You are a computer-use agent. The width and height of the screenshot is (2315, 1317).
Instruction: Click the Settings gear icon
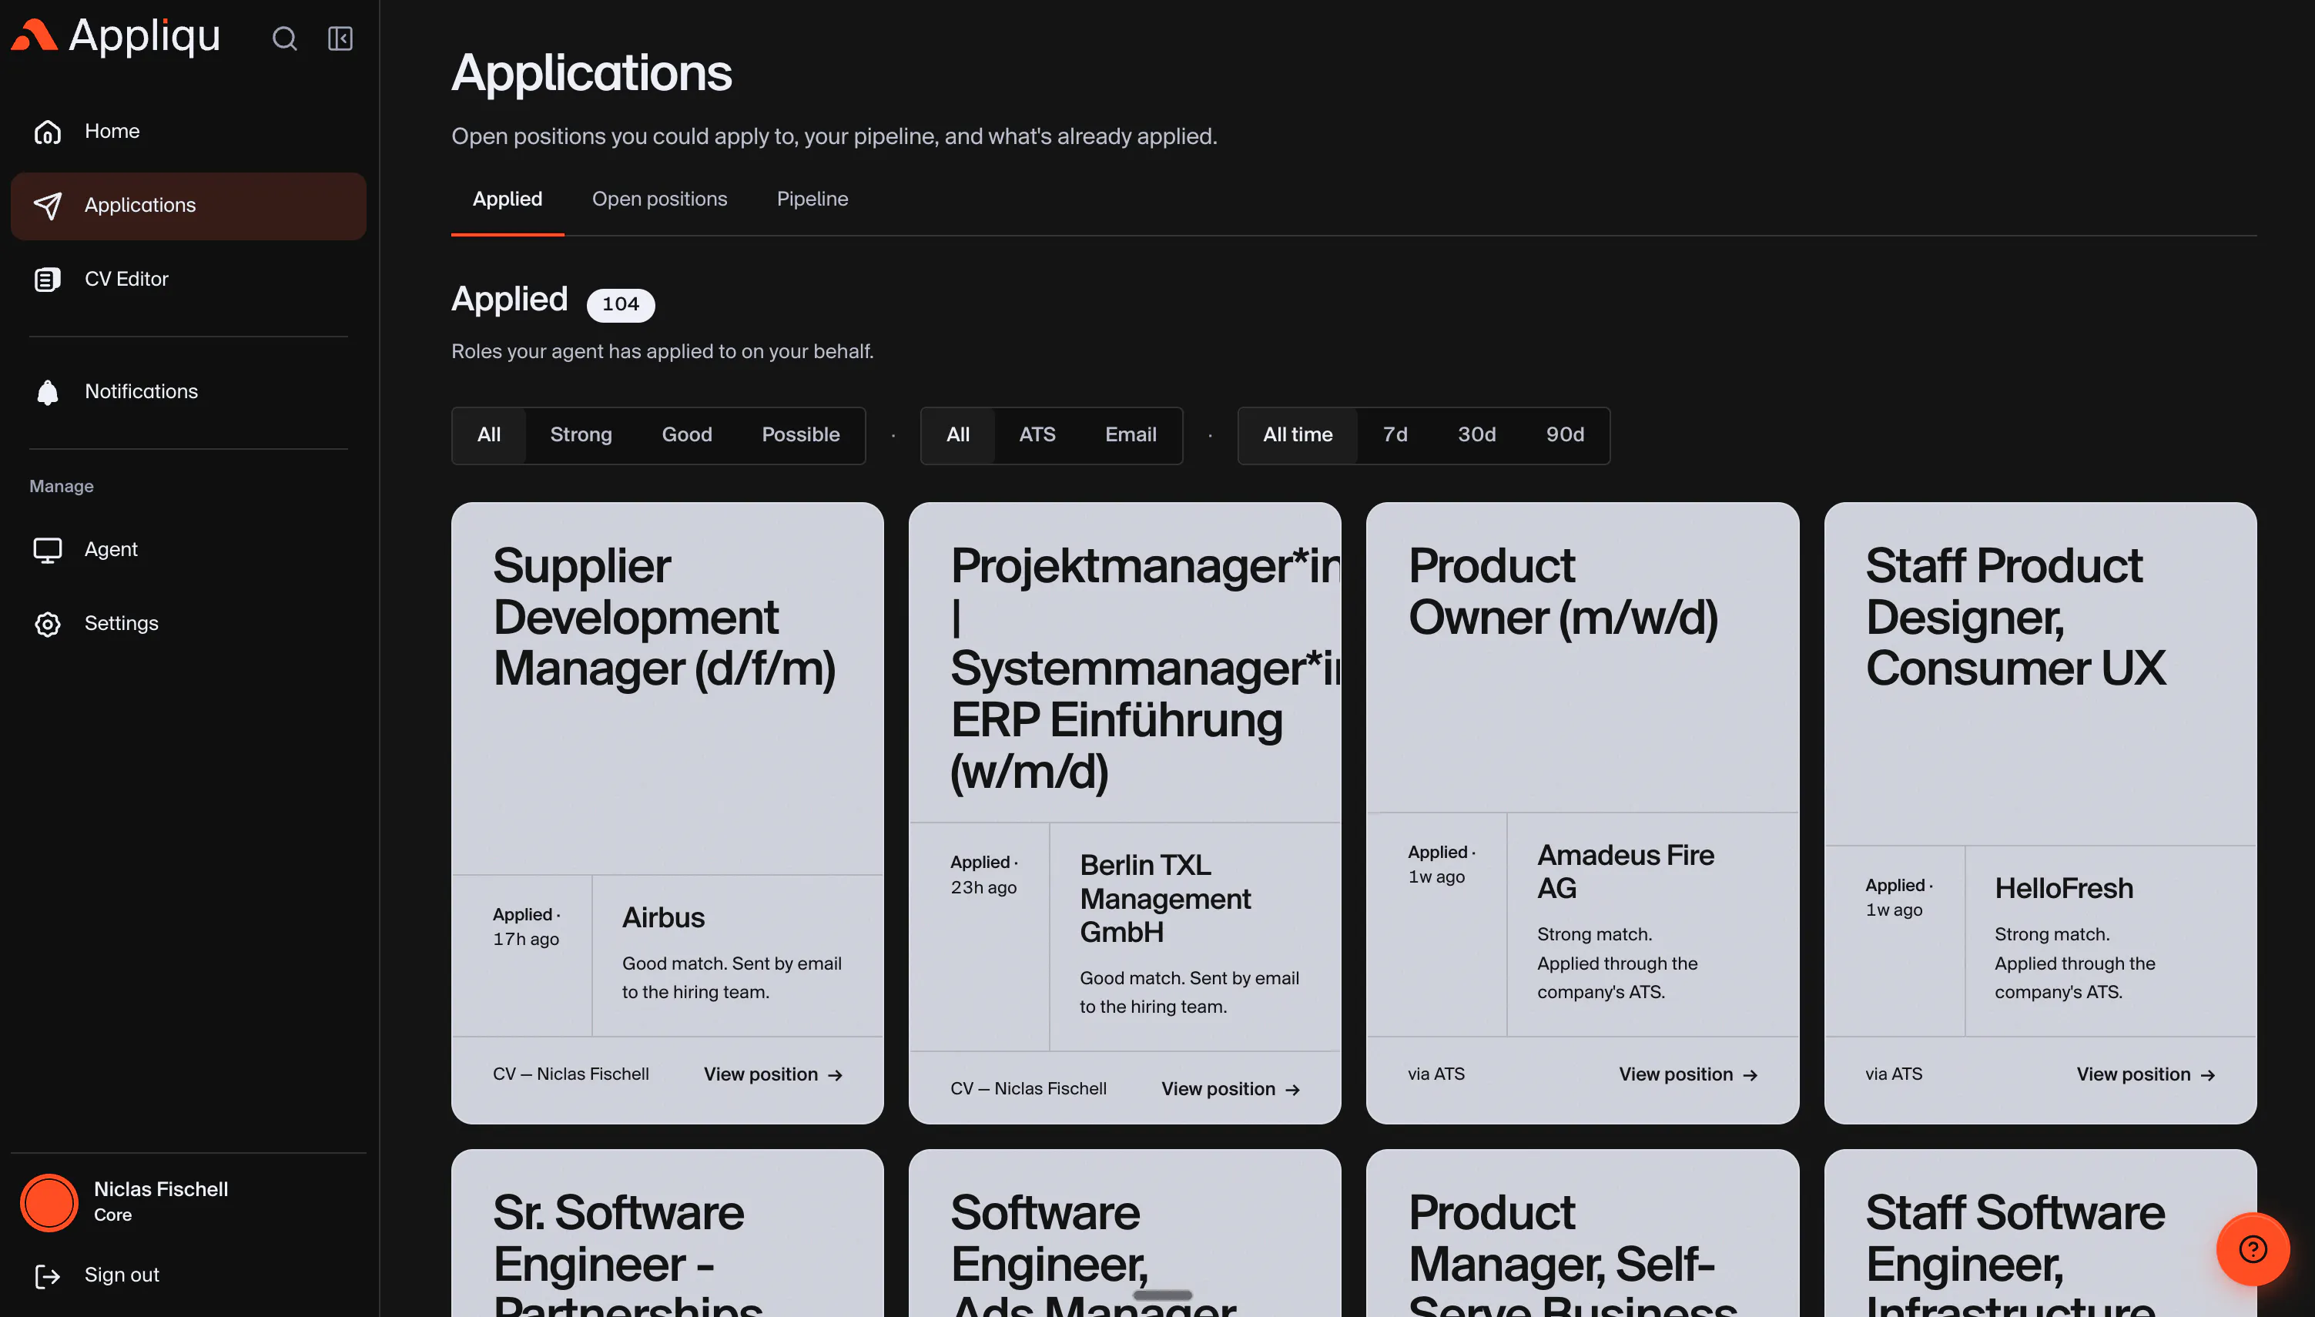47,624
